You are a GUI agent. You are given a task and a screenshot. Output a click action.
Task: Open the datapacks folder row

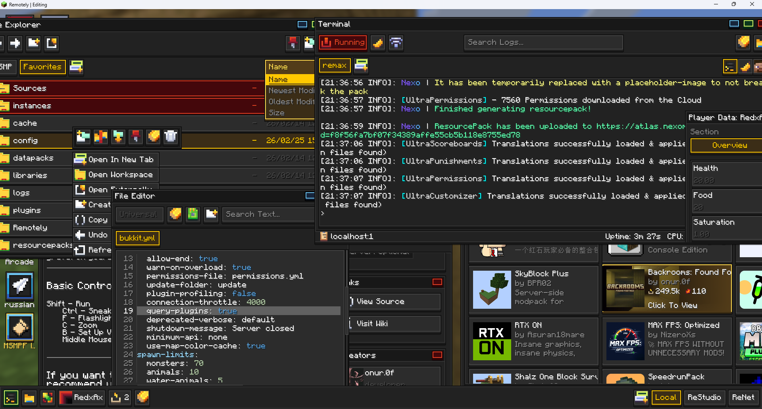(36, 158)
